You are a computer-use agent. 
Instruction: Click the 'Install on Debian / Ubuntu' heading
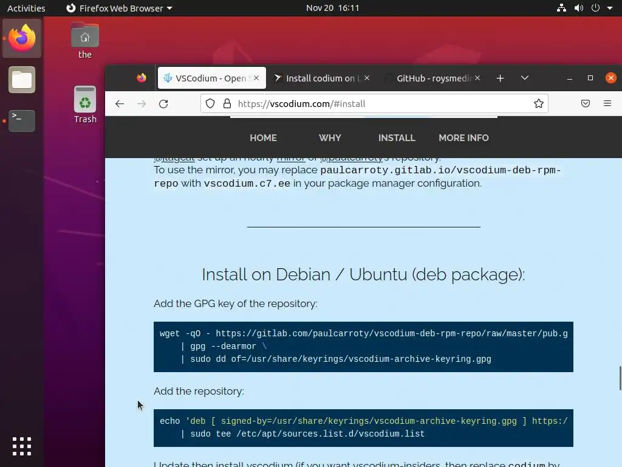point(363,274)
